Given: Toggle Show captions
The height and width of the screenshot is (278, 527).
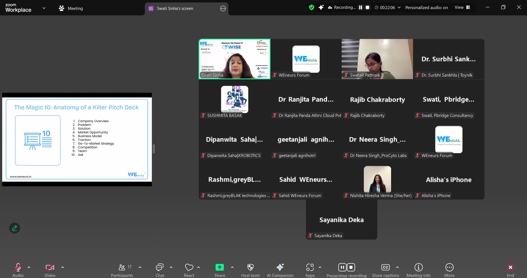Looking at the screenshot, I should [x=385, y=270].
